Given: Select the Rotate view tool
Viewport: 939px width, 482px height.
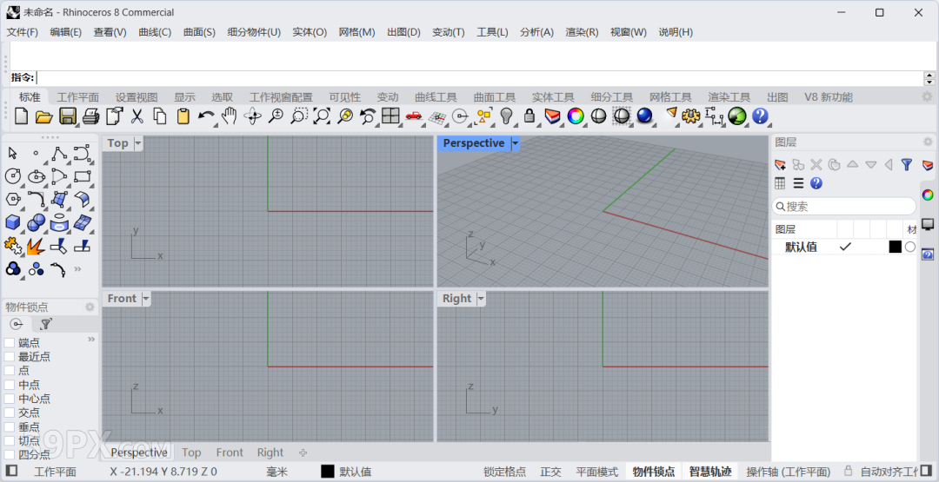Looking at the screenshot, I should click(x=252, y=116).
